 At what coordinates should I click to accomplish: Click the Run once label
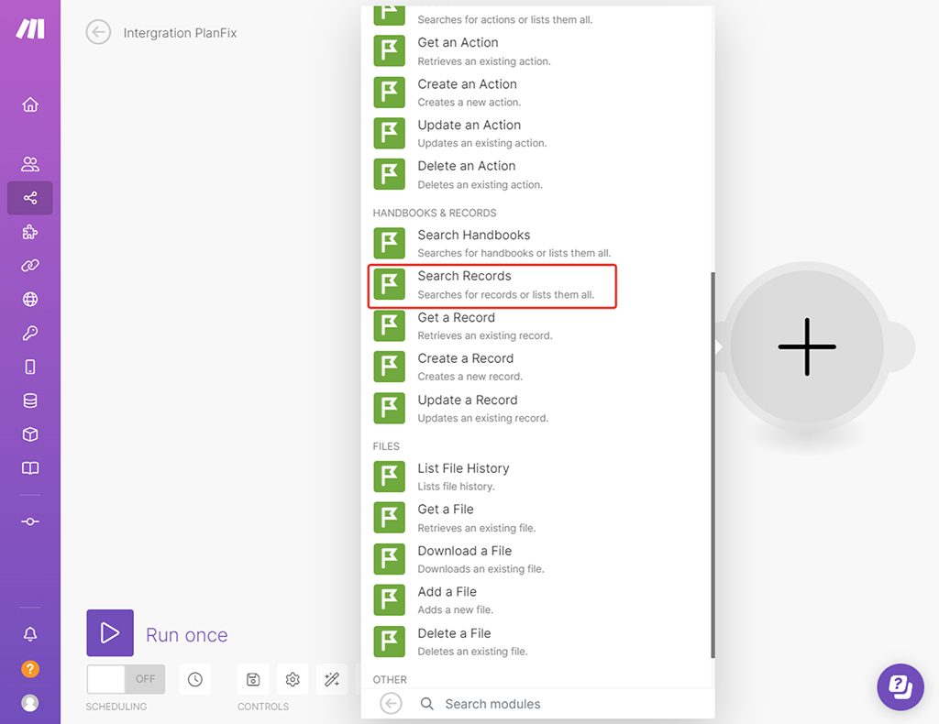click(187, 635)
